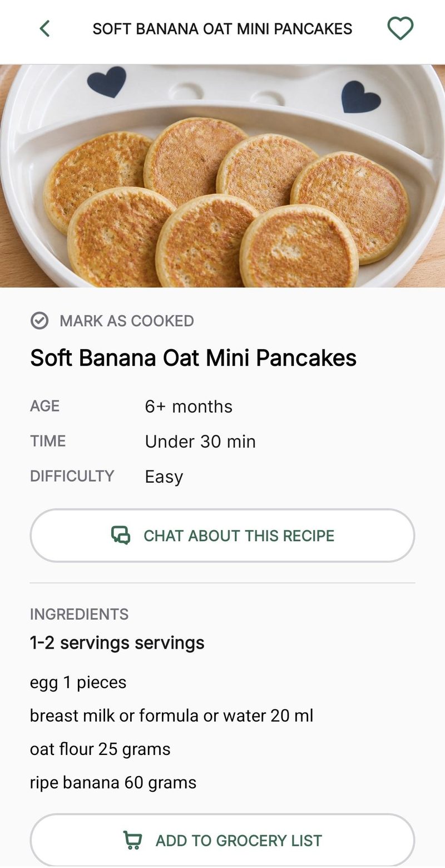Click the shopping cart icon

tap(132, 840)
